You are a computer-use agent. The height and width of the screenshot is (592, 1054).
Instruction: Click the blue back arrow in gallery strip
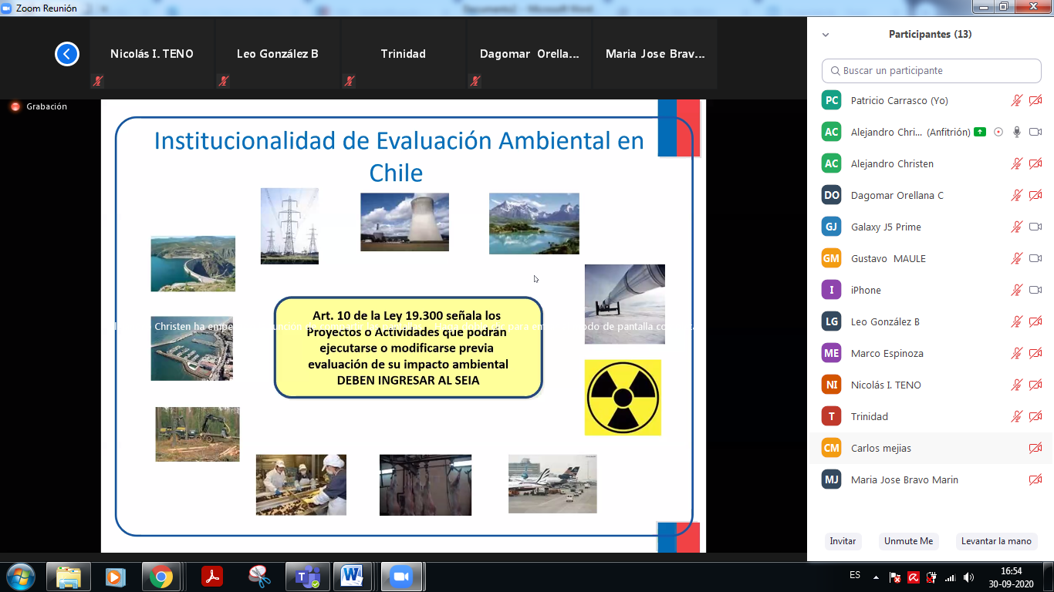[x=67, y=54]
